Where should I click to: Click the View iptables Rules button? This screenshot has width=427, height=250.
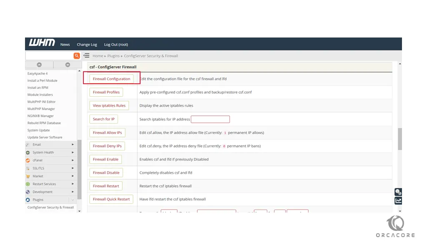click(x=109, y=105)
